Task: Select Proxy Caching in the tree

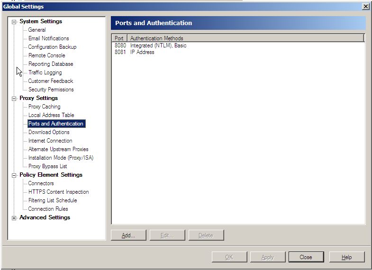Action: pyautogui.click(x=44, y=107)
